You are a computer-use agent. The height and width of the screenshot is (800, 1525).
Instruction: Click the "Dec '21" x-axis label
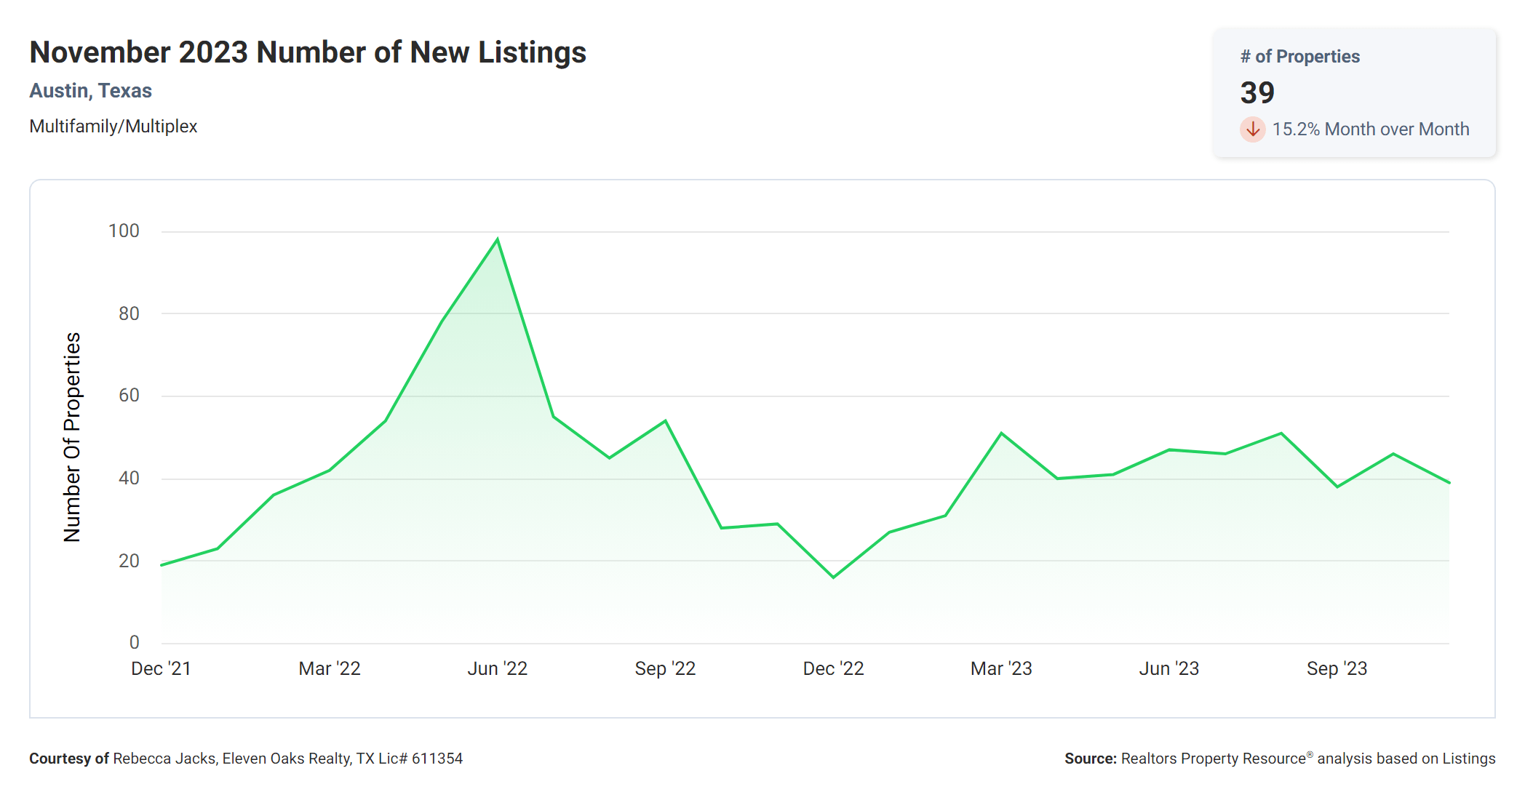(x=161, y=668)
